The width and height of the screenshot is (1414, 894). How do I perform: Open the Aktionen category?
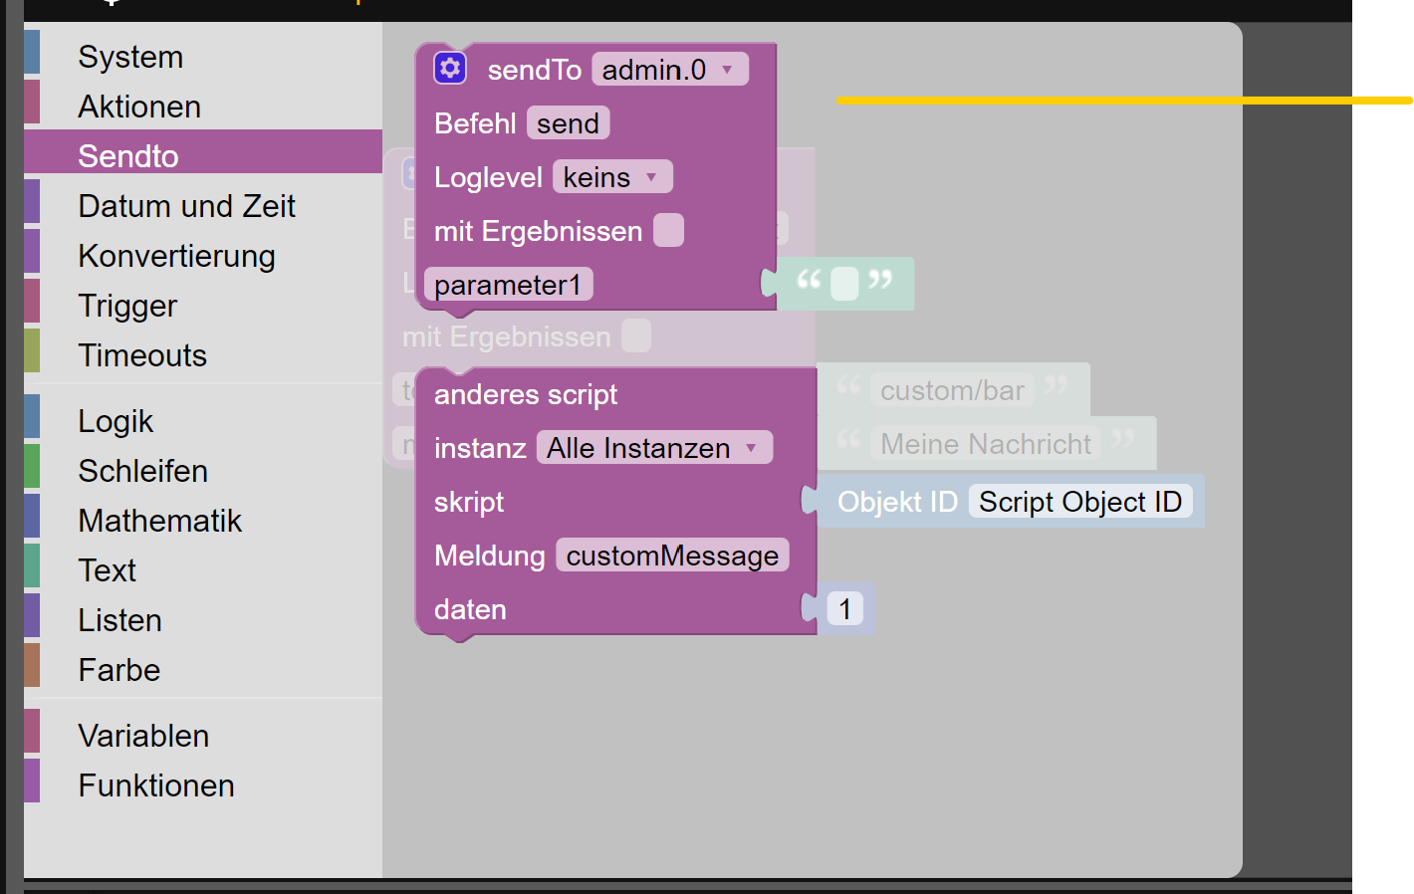click(x=139, y=107)
